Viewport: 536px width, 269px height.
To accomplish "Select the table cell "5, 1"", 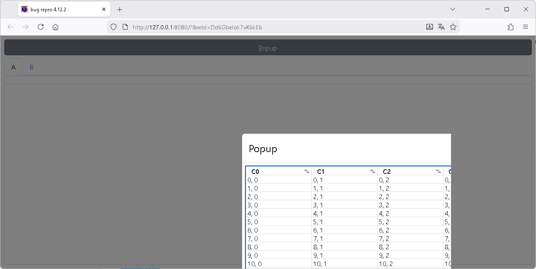I will point(318,222).
